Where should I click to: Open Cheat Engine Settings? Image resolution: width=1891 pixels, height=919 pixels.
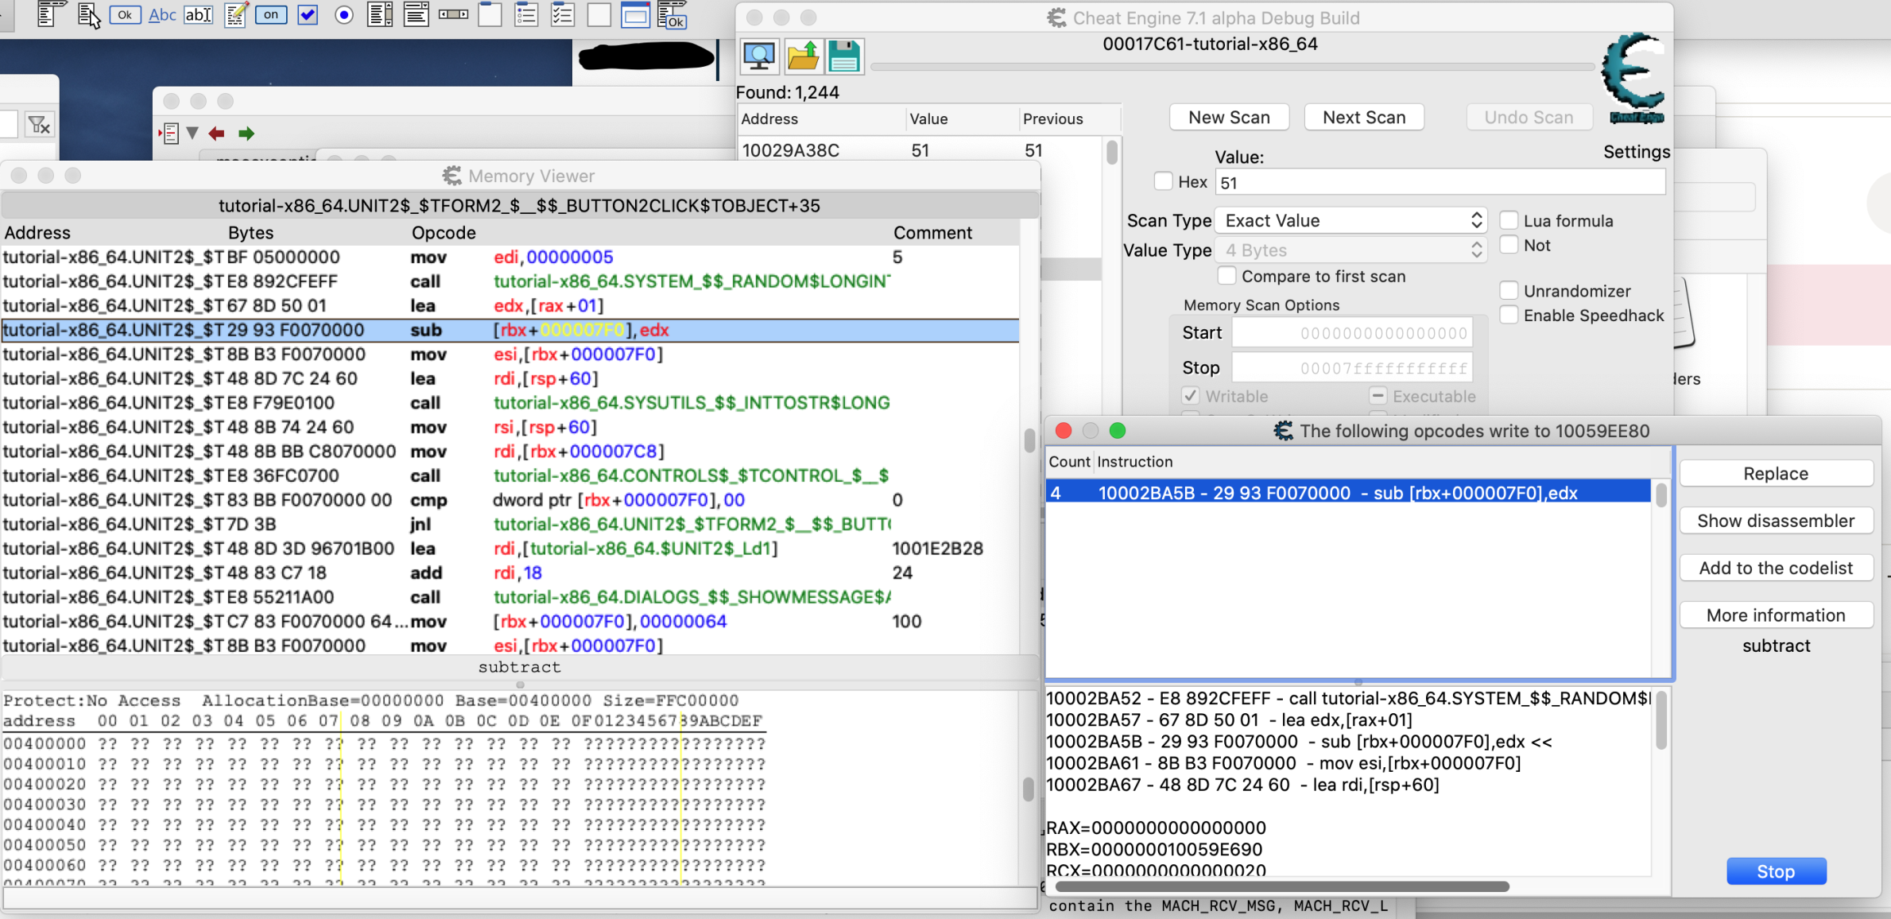coord(1637,152)
